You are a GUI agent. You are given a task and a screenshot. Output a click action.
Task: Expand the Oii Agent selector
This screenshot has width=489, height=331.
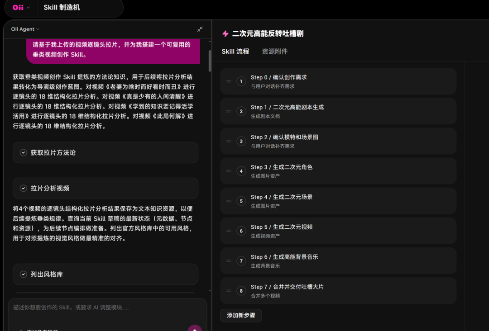[x=25, y=29]
